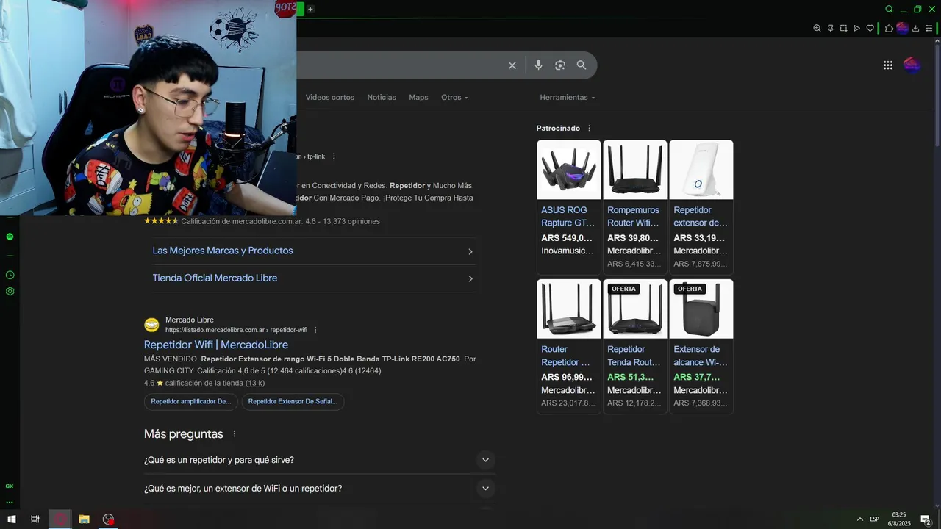The height and width of the screenshot is (529, 941).
Task: Expand Tienda Oficial Mercado Libre
Action: [314, 278]
